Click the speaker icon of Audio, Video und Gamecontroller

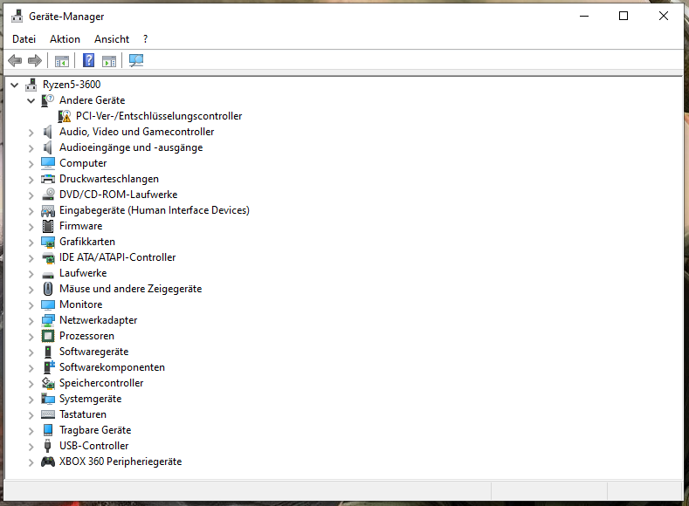tap(47, 132)
